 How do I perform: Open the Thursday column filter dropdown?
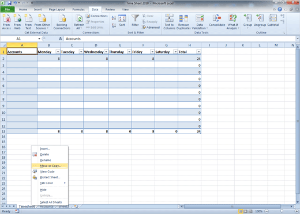[x=129, y=52]
